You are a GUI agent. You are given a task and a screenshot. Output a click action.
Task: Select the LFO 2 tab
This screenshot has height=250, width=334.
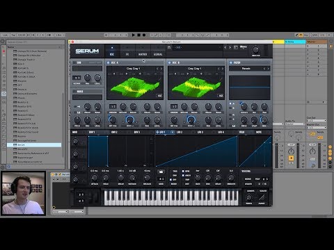pos(180,132)
